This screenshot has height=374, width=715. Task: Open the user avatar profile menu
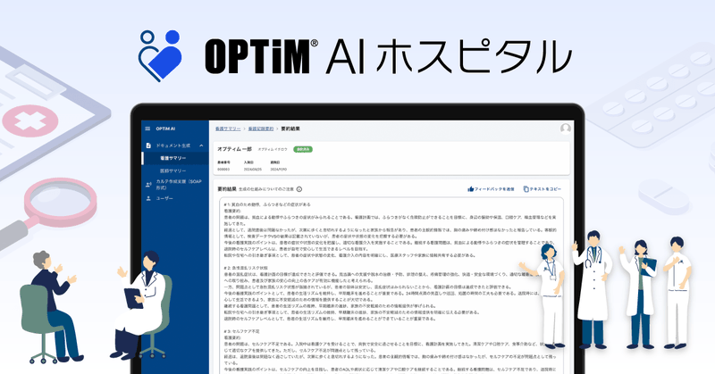pos(566,129)
